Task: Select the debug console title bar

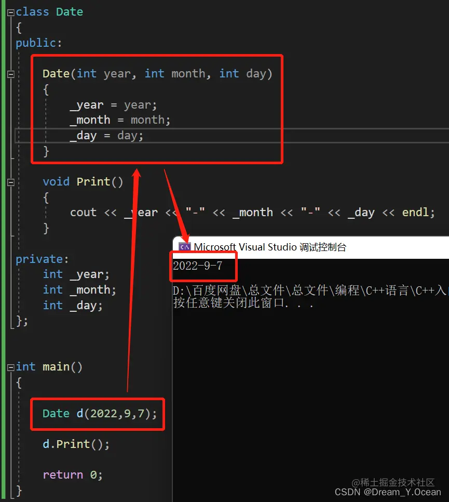Action: (x=311, y=247)
